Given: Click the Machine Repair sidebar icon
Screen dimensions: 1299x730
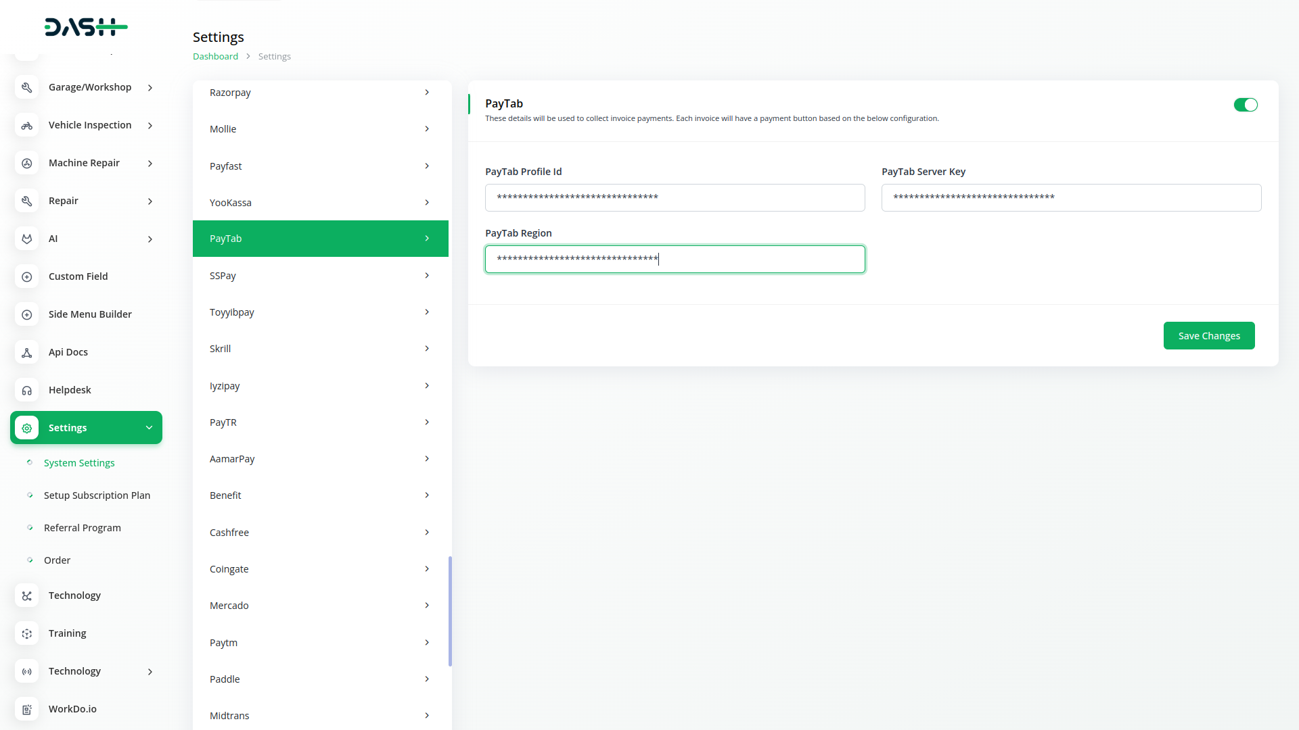Looking at the screenshot, I should [x=27, y=163].
